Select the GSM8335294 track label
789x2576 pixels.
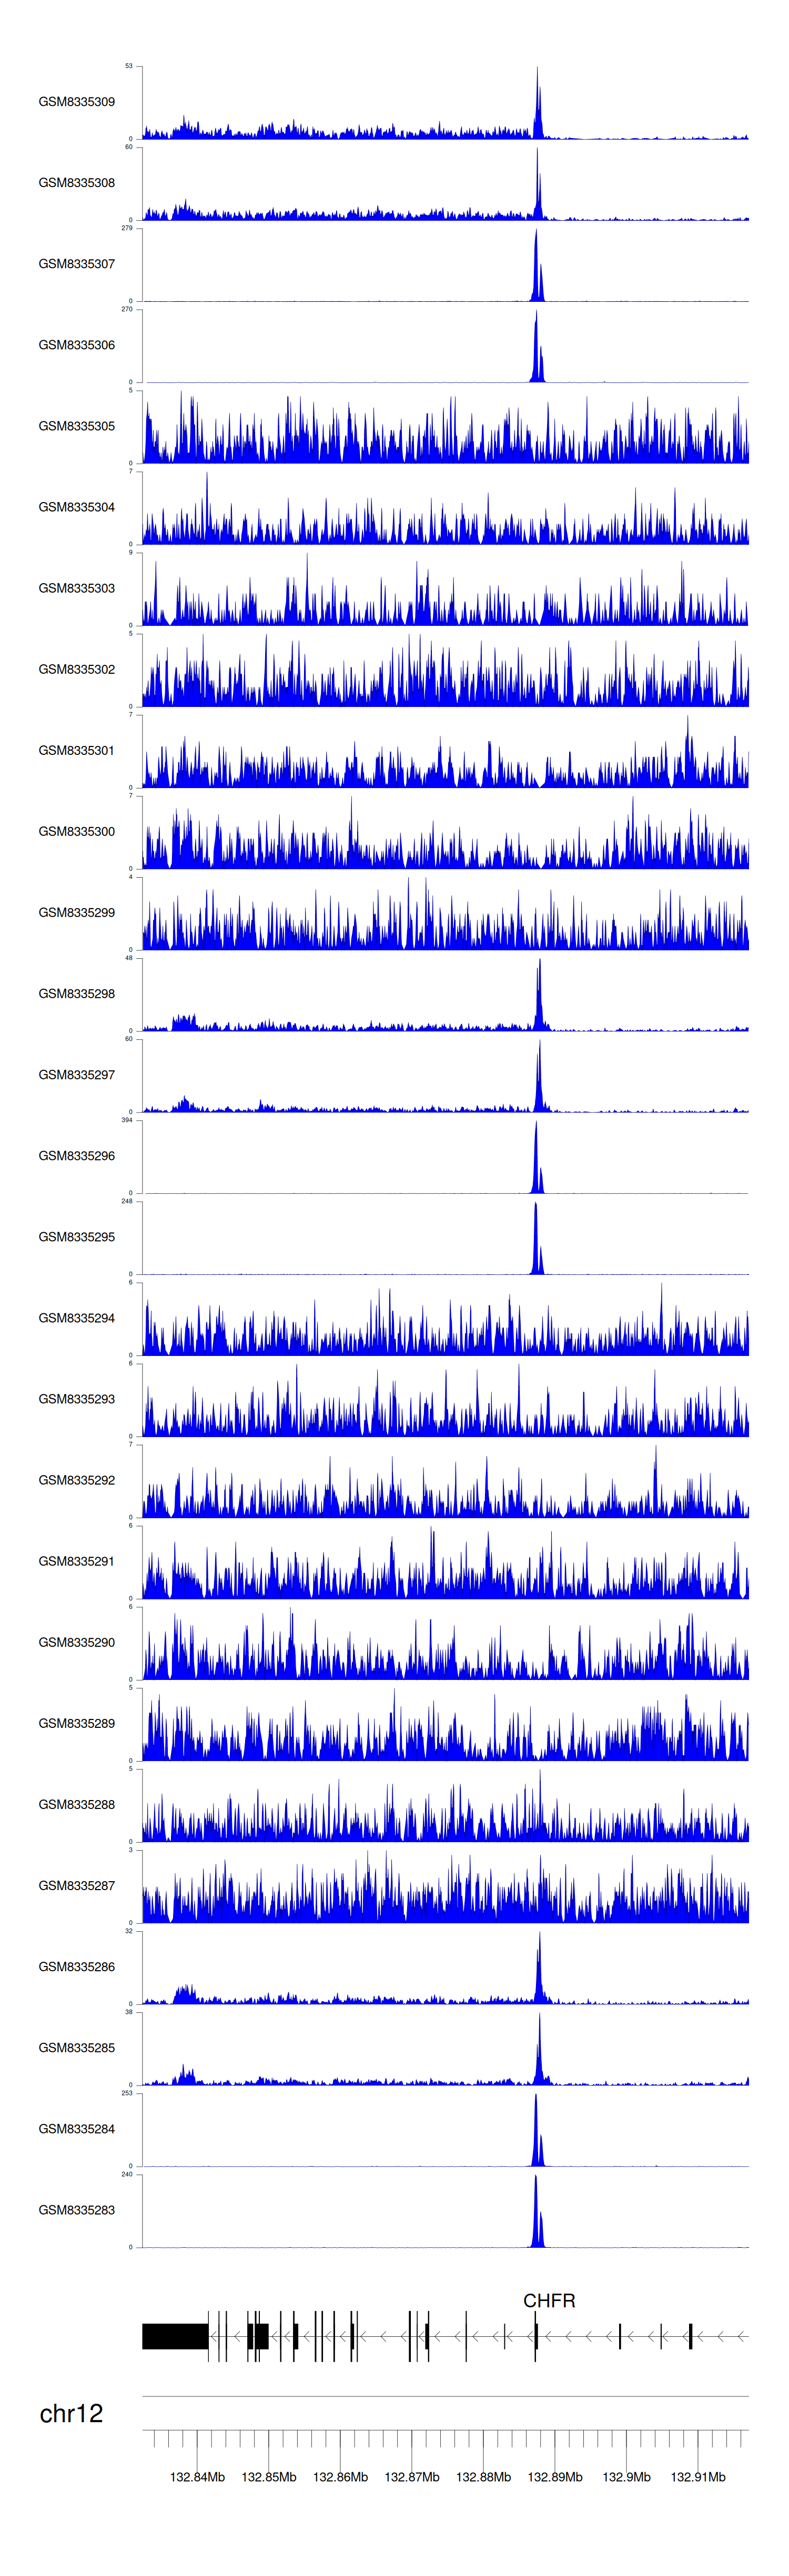pyautogui.click(x=76, y=1318)
